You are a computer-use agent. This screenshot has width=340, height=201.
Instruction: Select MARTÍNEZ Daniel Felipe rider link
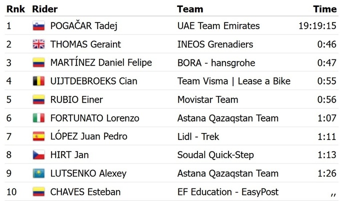coord(101,63)
